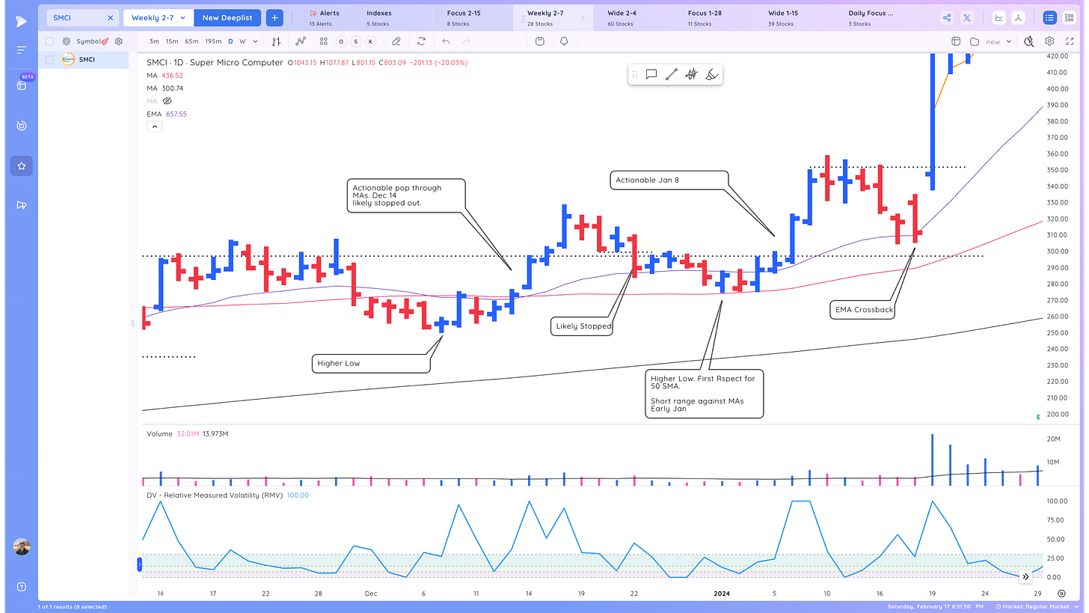Click the eraser drawing icon in toolbar
Viewport: 1089px width, 613px height.
click(x=396, y=42)
